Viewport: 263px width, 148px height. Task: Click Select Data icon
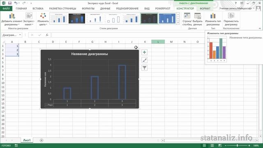(197, 16)
